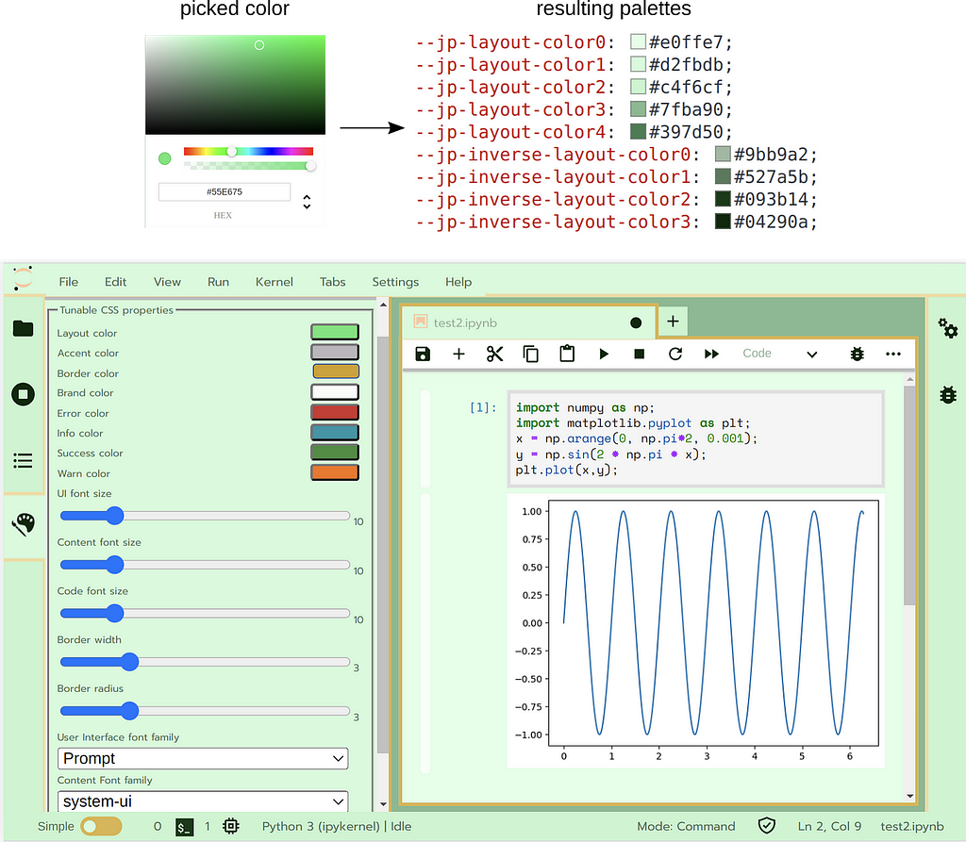
Task: Interrupt the kernel with stop icon
Action: pos(639,354)
